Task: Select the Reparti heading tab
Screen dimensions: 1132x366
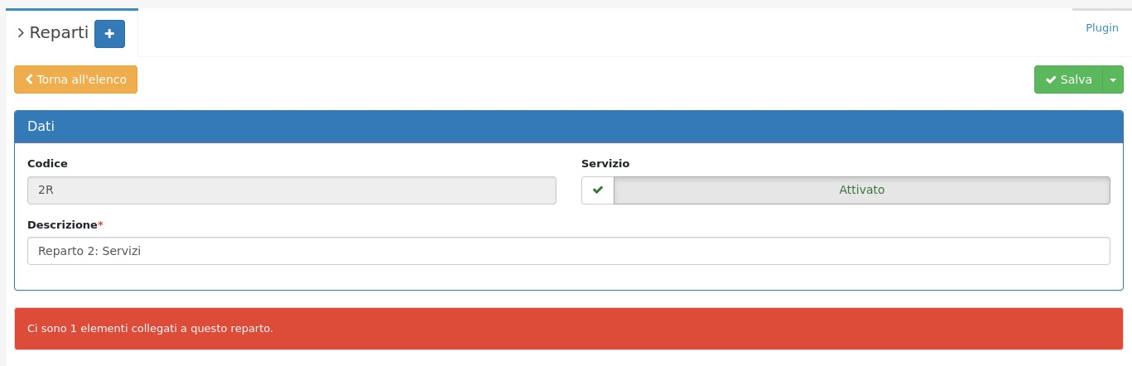Action: (x=71, y=33)
